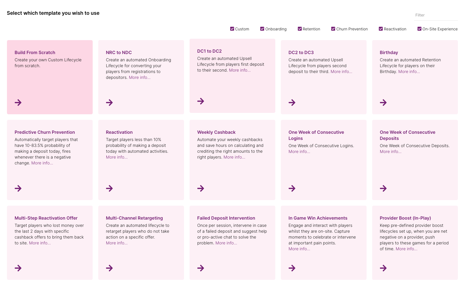464x289 pixels.
Task: Disable the Churn Prevention checkbox
Action: [x=333, y=29]
